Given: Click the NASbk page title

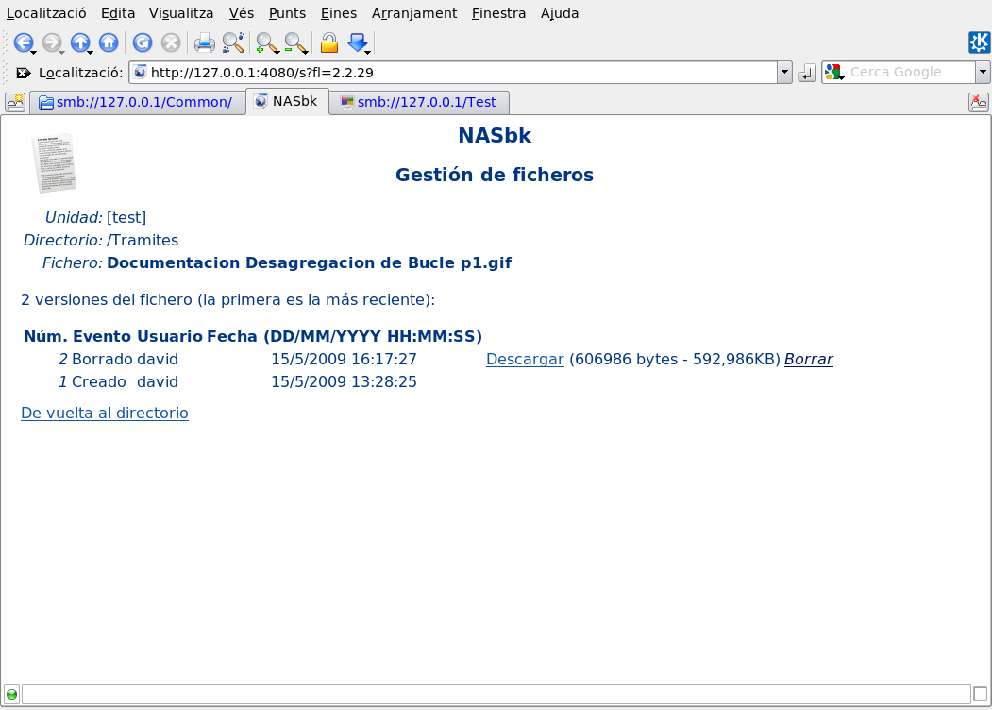Looking at the screenshot, I should pyautogui.click(x=495, y=135).
